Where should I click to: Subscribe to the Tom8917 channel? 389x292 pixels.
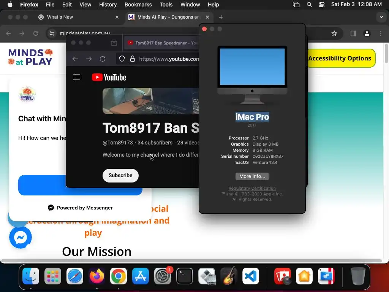[x=120, y=175]
